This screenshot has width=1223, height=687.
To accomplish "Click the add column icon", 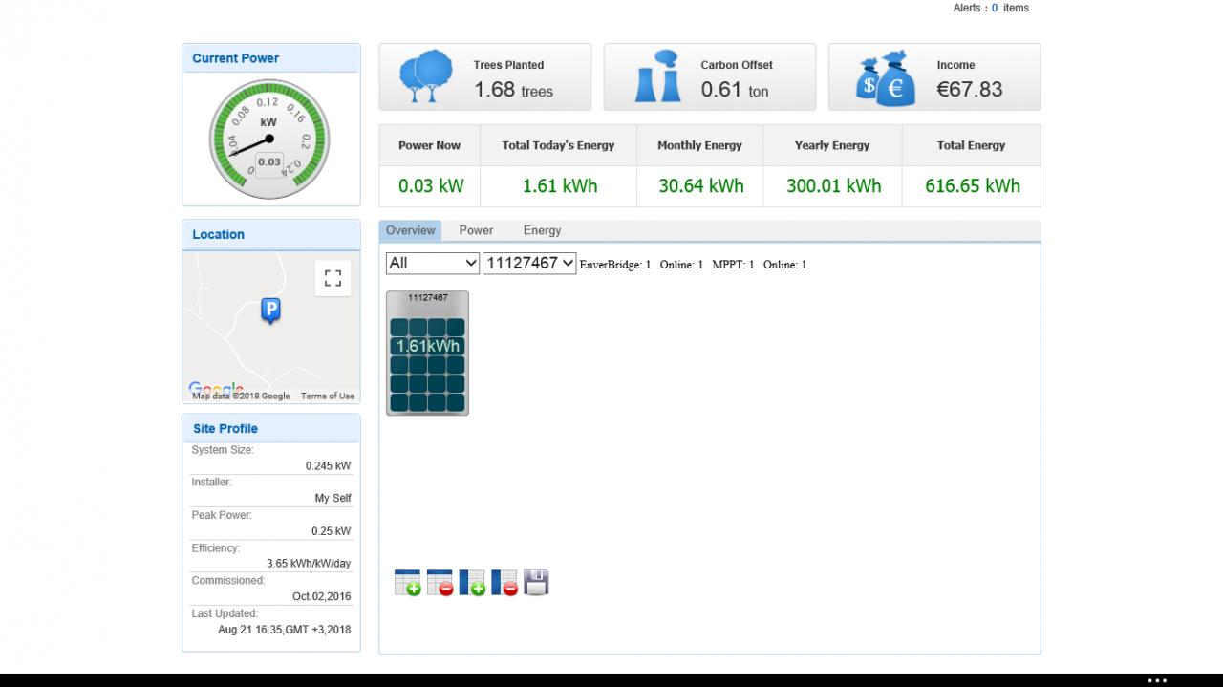I will click(x=472, y=582).
